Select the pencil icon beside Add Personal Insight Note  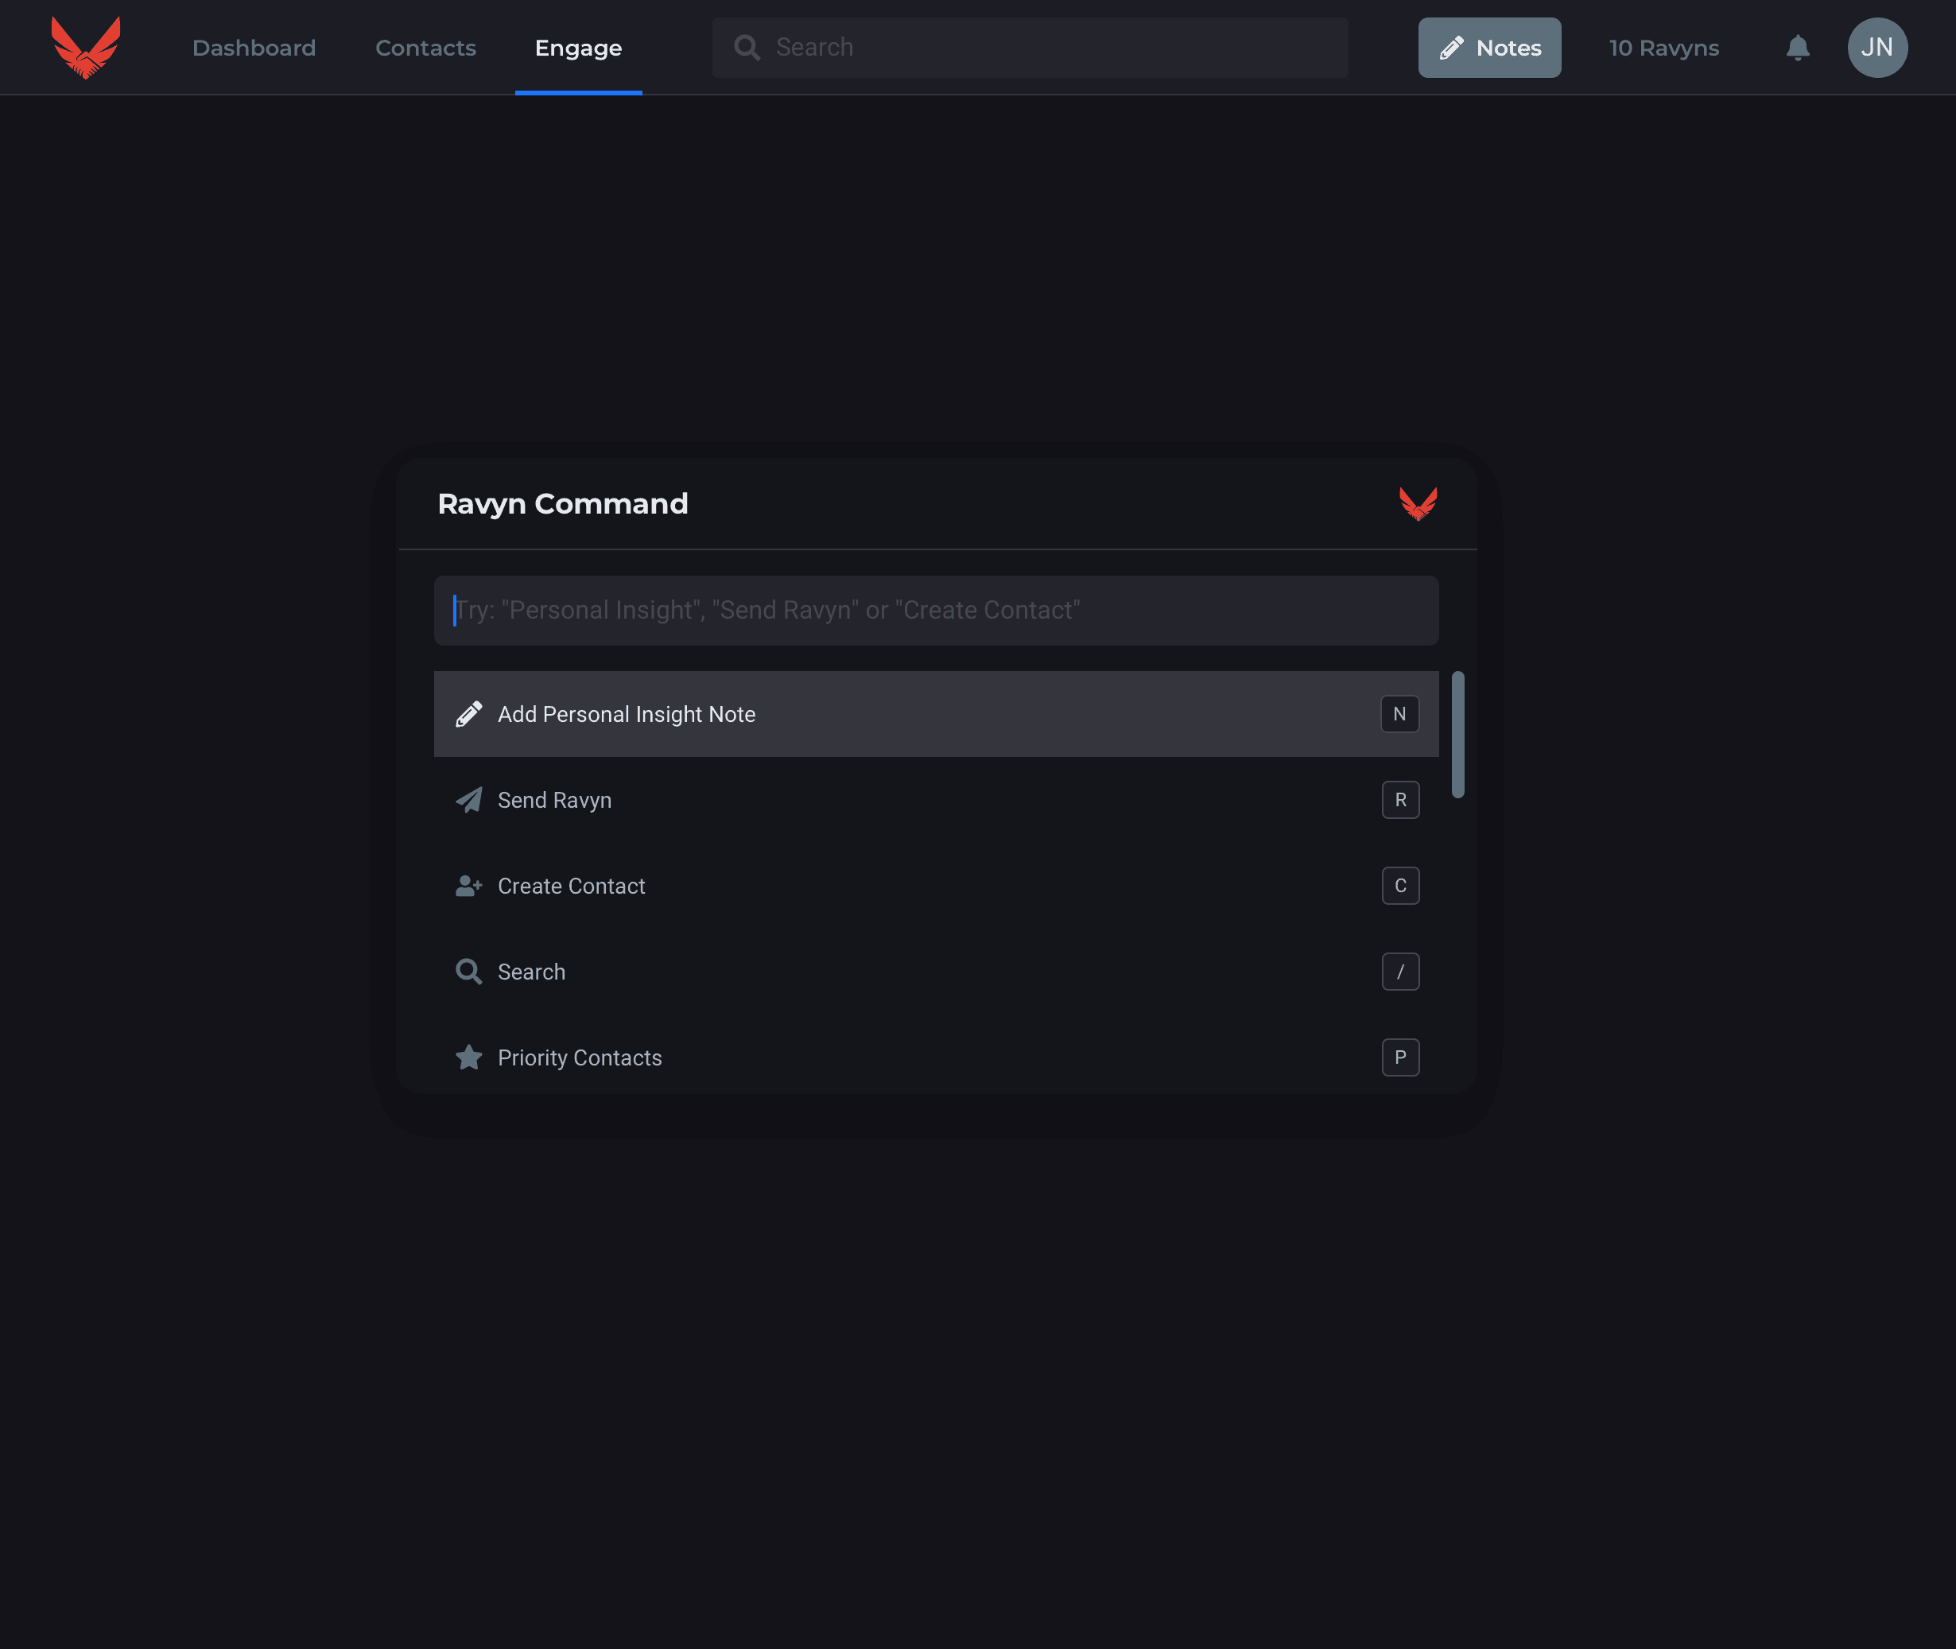[468, 712]
